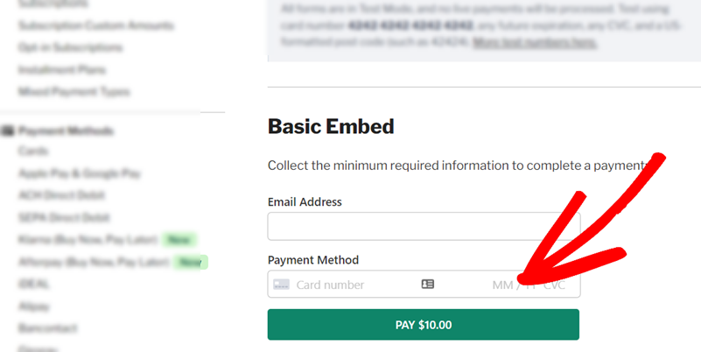Screen dimensions: 701x352
Task: Open the Cards payment method page
Action: point(33,151)
